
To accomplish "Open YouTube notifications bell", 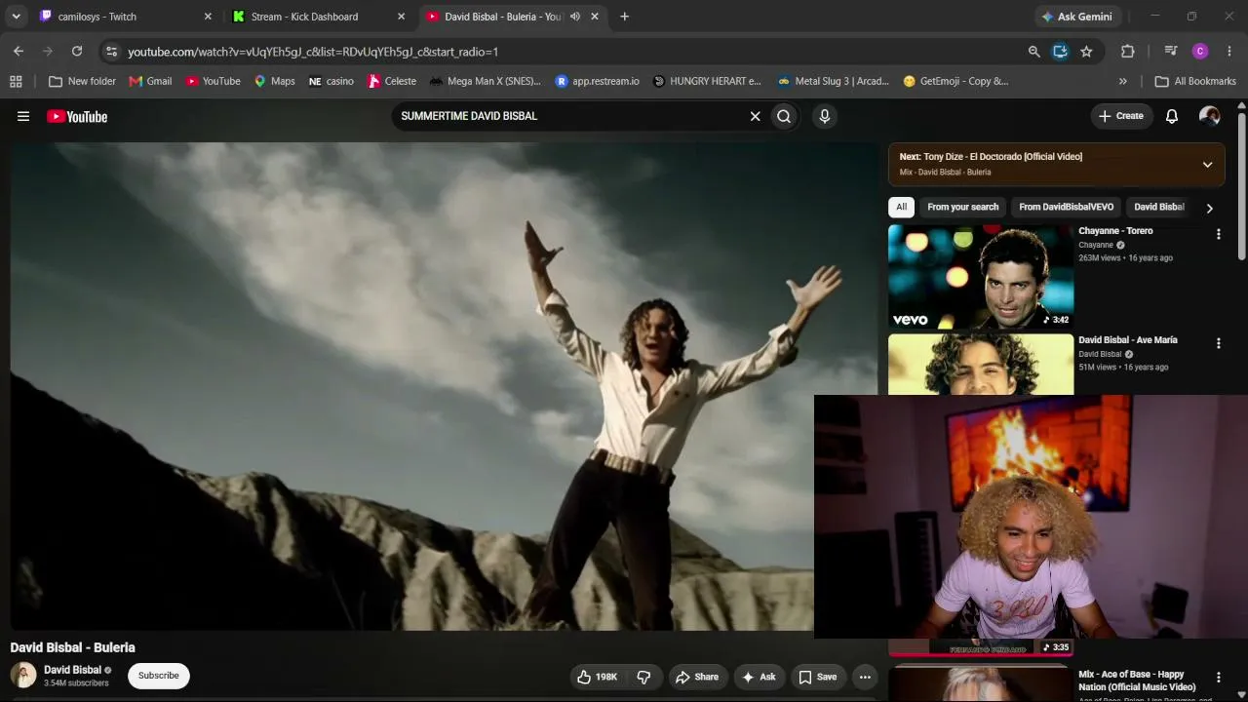I will pyautogui.click(x=1172, y=116).
